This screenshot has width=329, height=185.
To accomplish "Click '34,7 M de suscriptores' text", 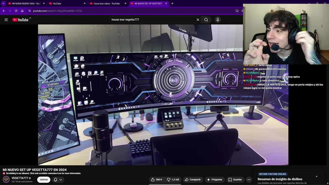I will (x=22, y=182).
